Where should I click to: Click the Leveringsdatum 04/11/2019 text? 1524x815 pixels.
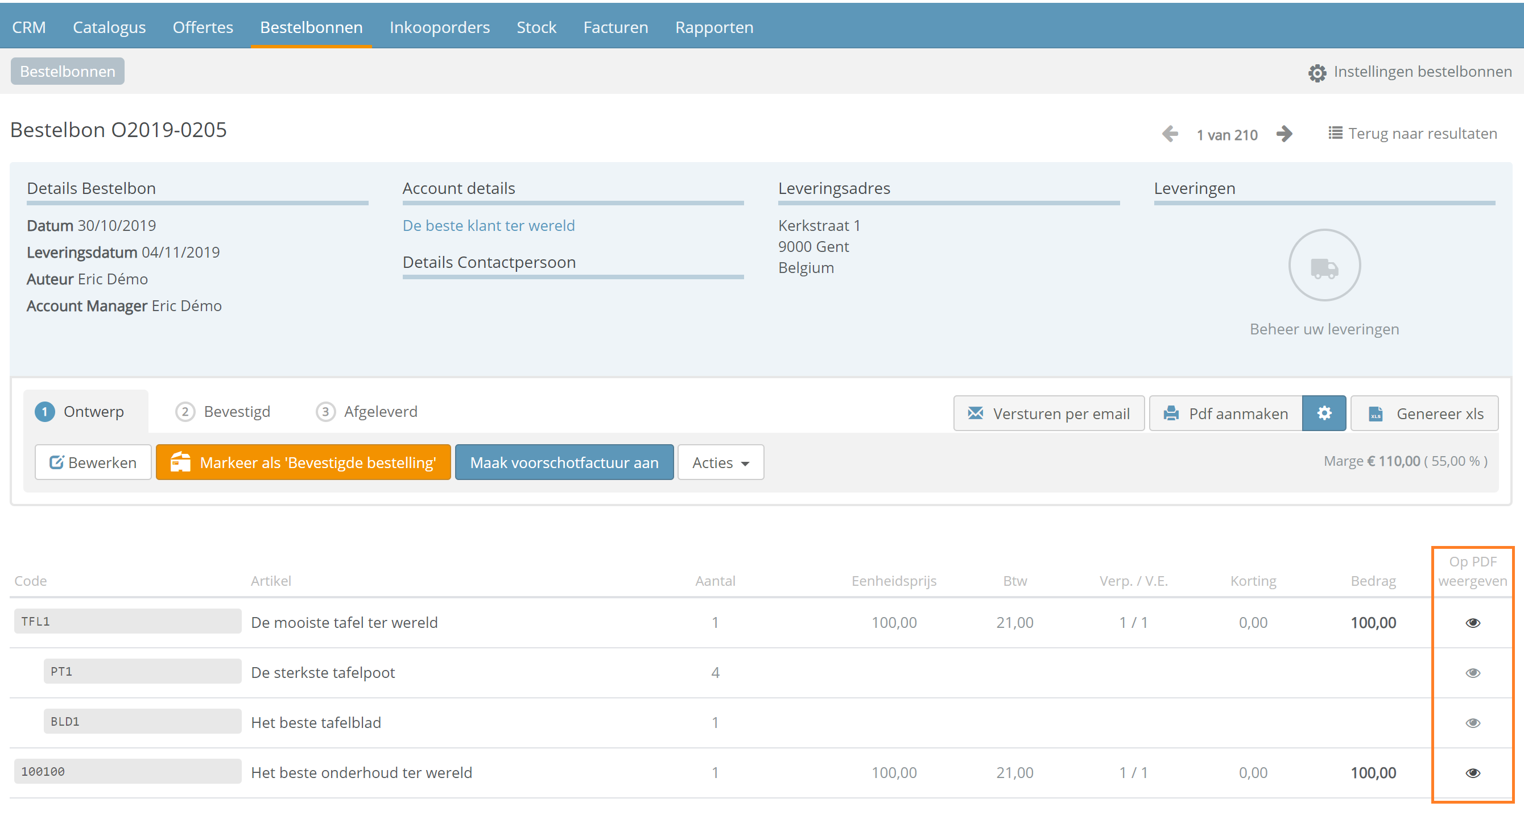[x=123, y=252]
